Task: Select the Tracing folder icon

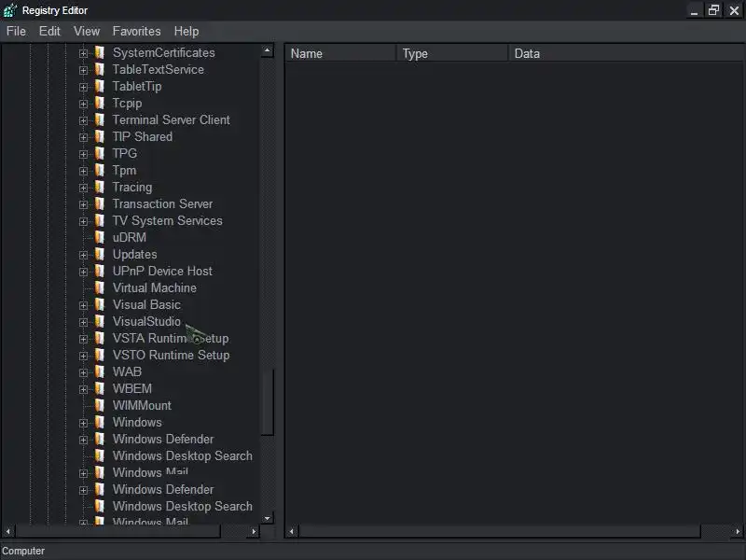Action: (100, 188)
